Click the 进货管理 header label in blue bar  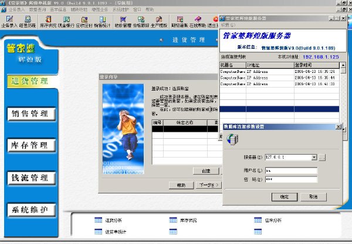point(189,40)
